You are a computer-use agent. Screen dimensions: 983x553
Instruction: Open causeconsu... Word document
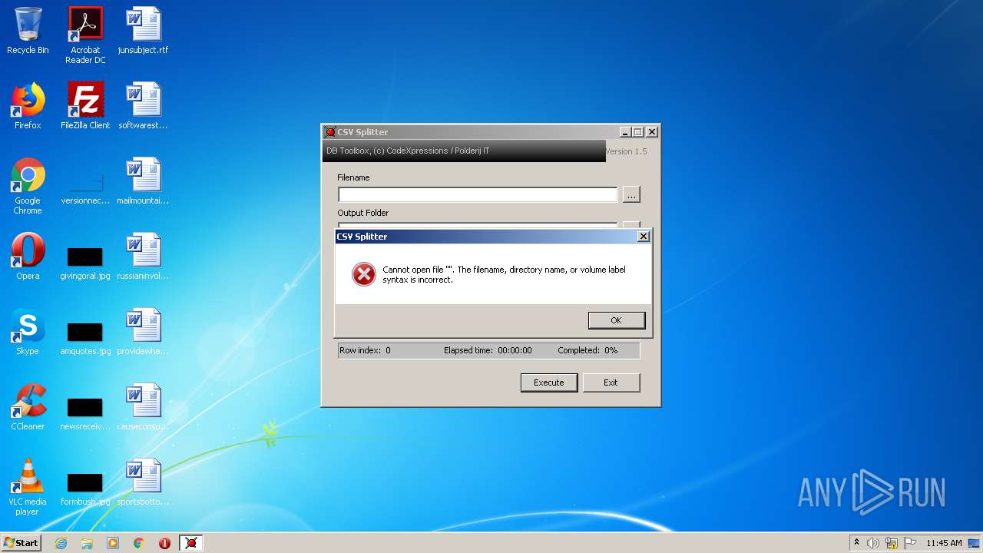pos(143,407)
